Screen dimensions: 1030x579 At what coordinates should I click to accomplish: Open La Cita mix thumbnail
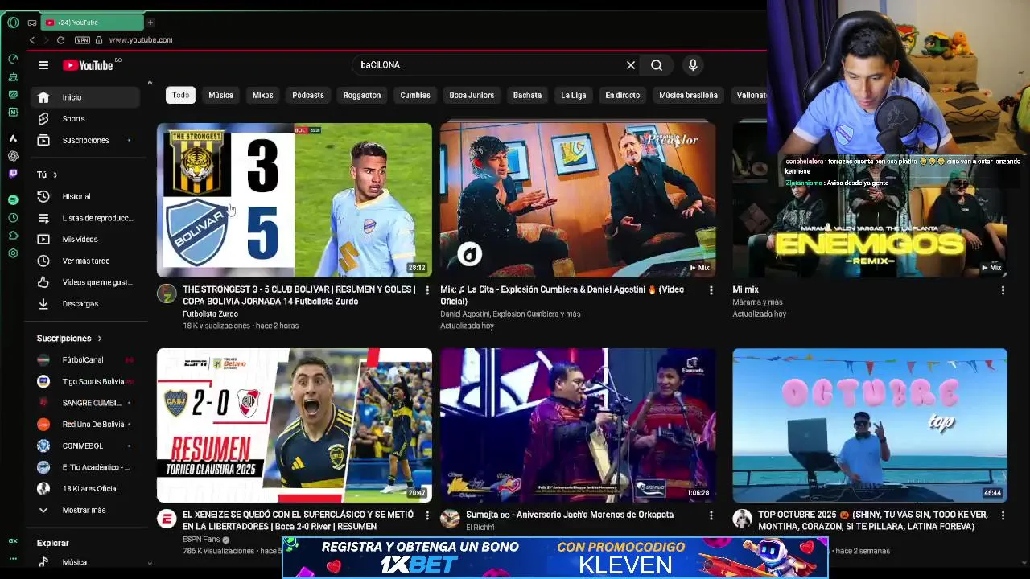point(578,200)
